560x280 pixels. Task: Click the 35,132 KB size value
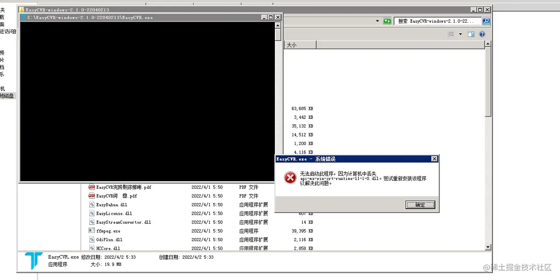pos(303,126)
